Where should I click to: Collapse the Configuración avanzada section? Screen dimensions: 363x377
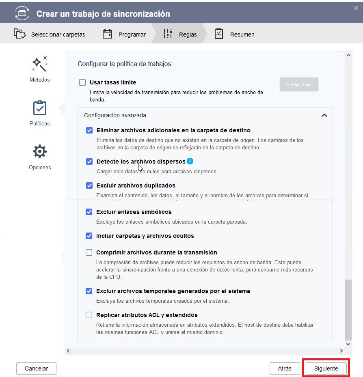(x=324, y=116)
